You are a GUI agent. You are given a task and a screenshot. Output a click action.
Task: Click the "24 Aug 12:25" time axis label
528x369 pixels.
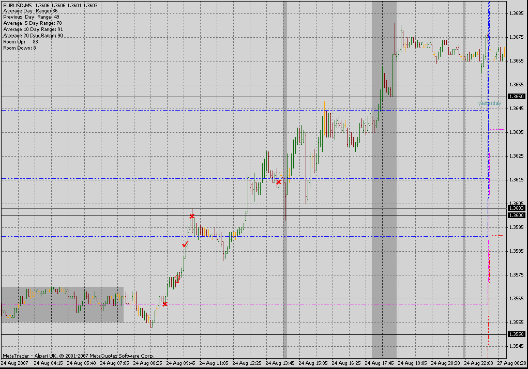click(247, 363)
